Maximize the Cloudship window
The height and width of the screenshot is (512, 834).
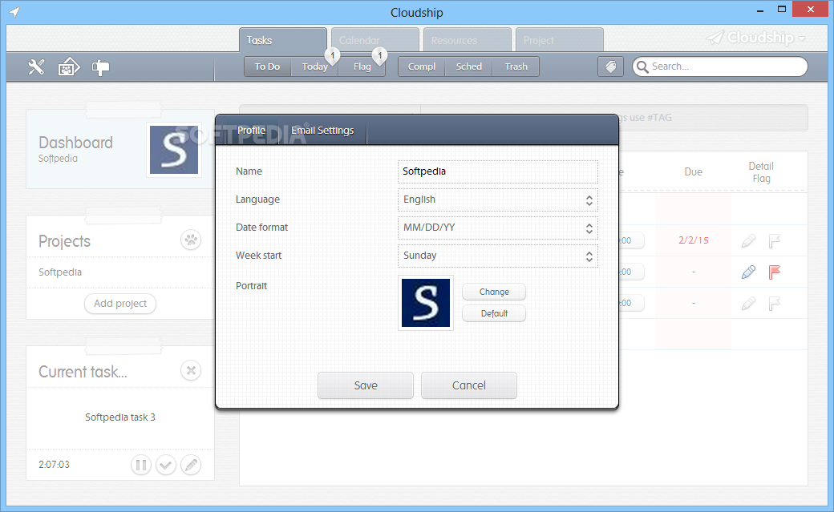[781, 9]
